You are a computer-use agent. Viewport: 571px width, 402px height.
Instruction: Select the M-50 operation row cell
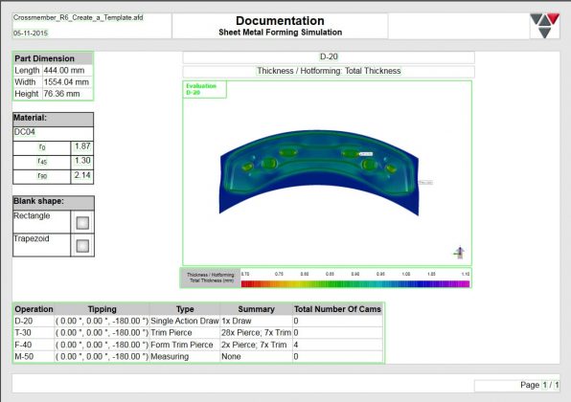point(34,356)
